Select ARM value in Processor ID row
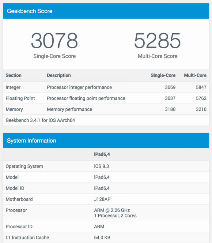The image size is (212, 243). pyautogui.click(x=99, y=227)
